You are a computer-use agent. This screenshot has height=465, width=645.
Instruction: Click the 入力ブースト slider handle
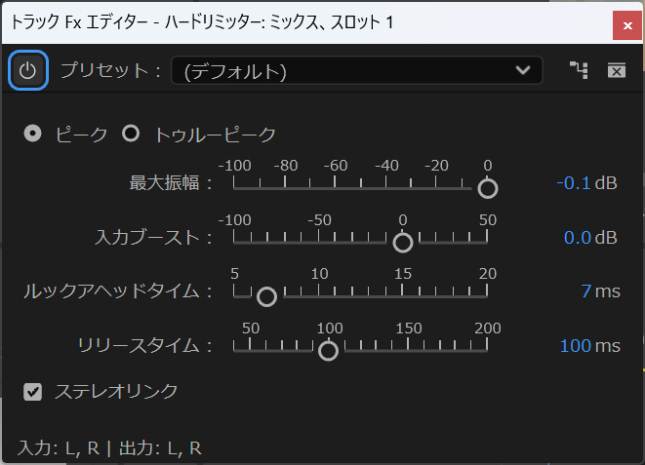[402, 243]
